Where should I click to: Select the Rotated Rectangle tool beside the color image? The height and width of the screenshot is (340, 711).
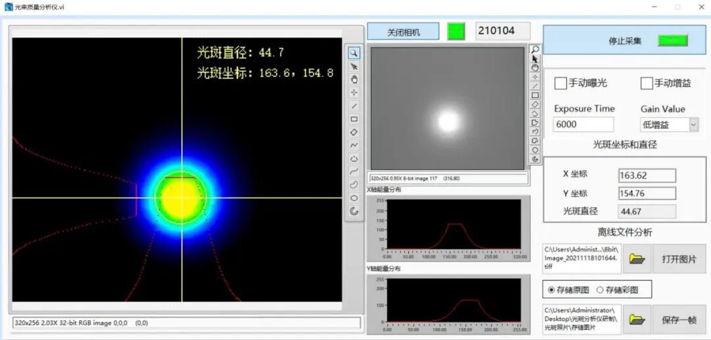[354, 132]
